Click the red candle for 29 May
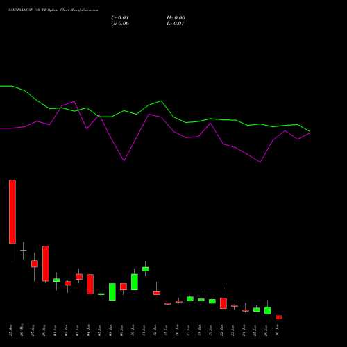The image size is (347, 347). tap(46, 264)
